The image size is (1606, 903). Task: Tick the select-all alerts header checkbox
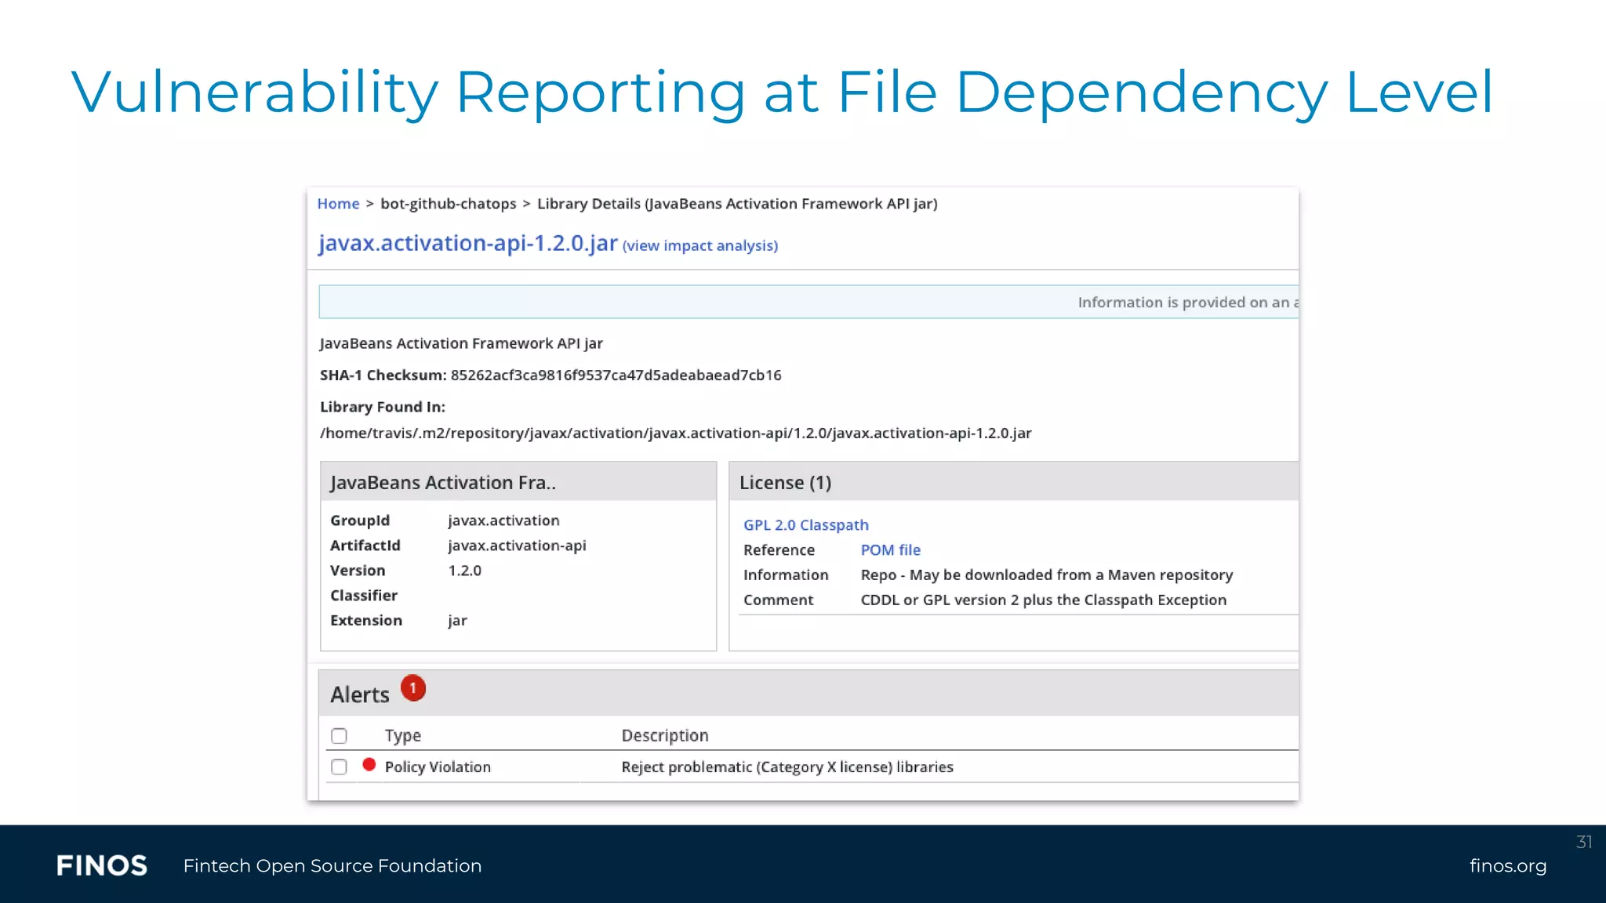click(x=339, y=736)
